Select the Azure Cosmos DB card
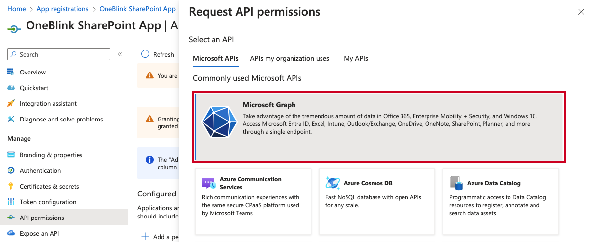Screen dimensions: 589x242 [377, 201]
